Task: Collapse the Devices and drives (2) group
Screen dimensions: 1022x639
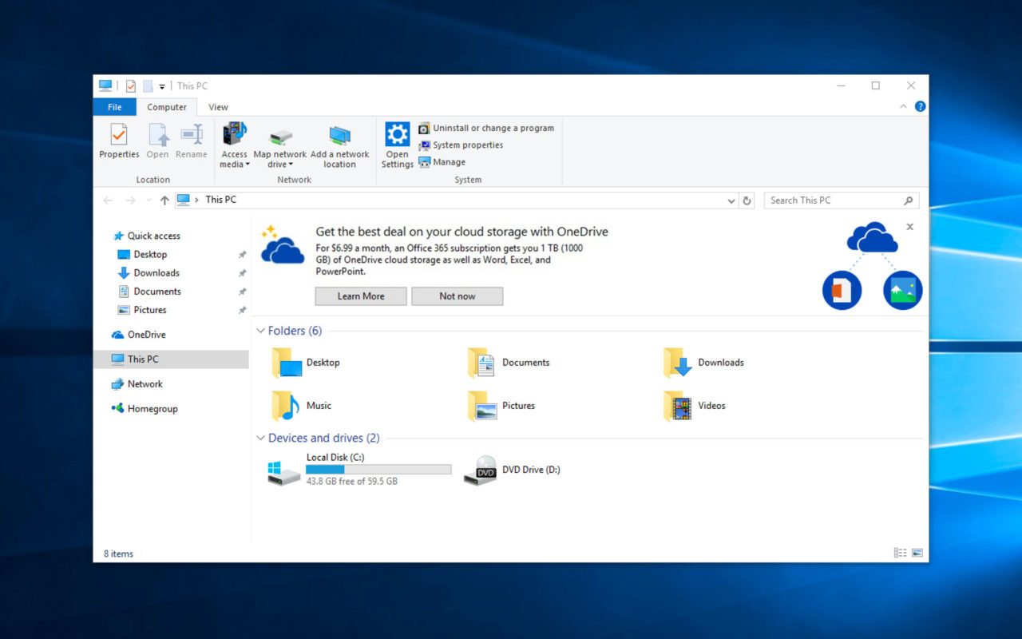Action: 260,438
